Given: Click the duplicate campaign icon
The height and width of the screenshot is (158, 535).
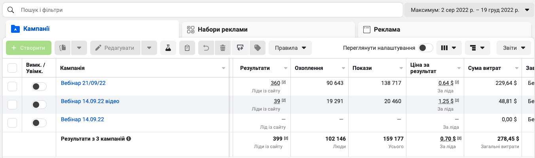Looking at the screenshot, I should pos(62,48).
